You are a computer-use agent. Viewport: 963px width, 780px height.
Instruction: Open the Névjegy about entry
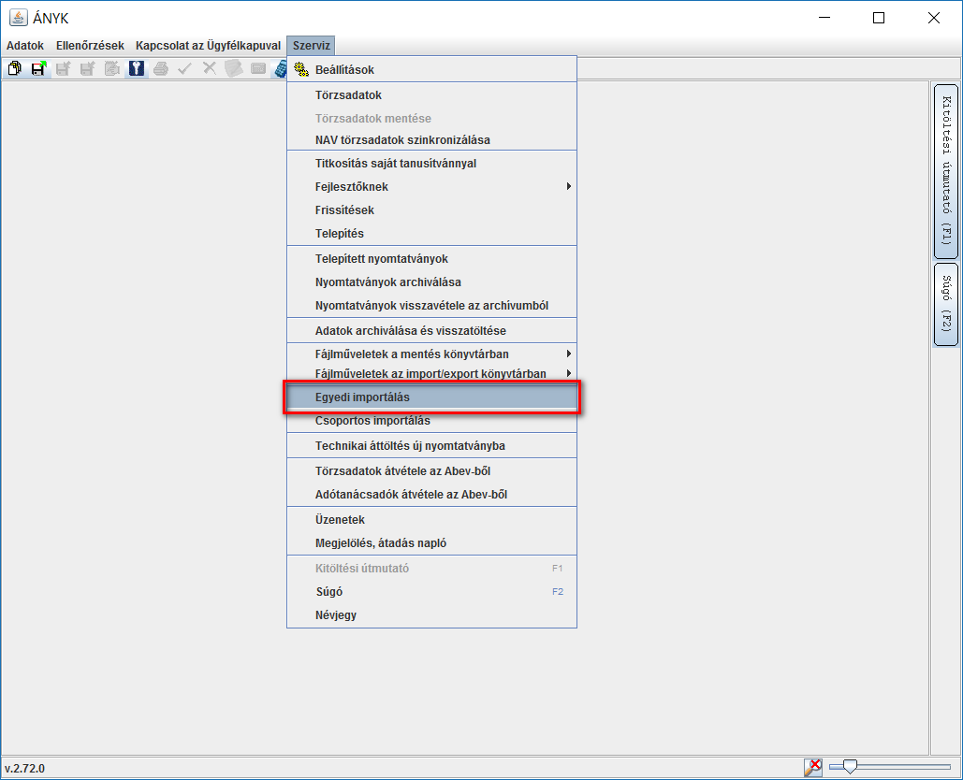pyautogui.click(x=431, y=614)
